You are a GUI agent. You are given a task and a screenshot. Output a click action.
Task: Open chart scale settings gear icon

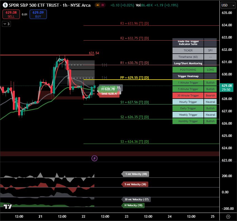pyautogui.click(x=228, y=217)
